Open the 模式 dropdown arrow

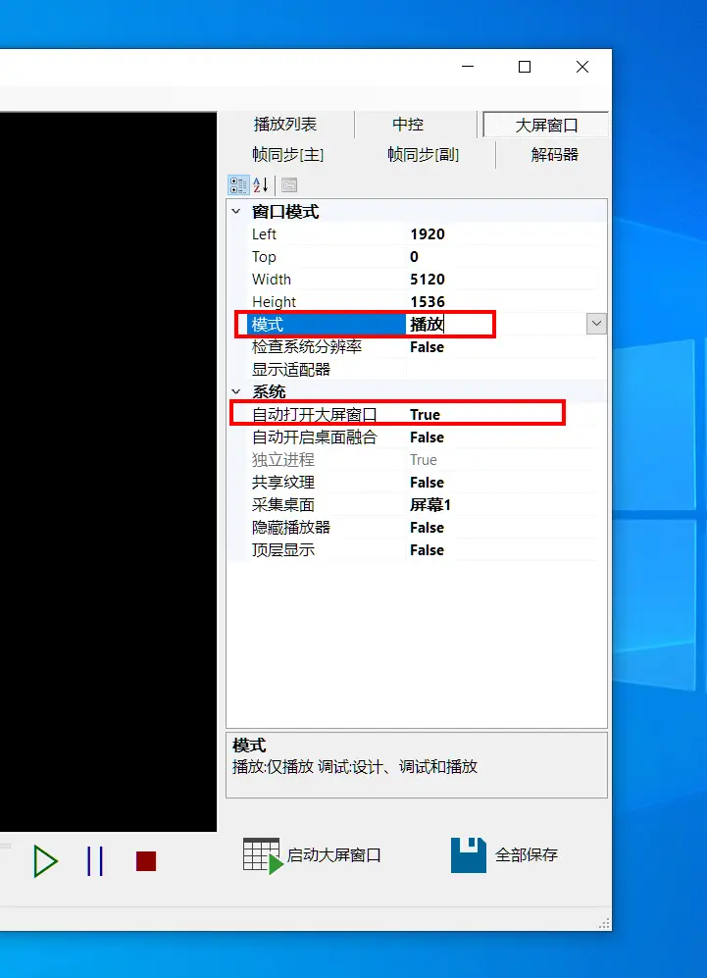tap(596, 324)
